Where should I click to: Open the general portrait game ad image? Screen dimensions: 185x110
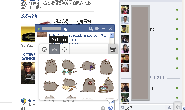[x=28, y=73]
